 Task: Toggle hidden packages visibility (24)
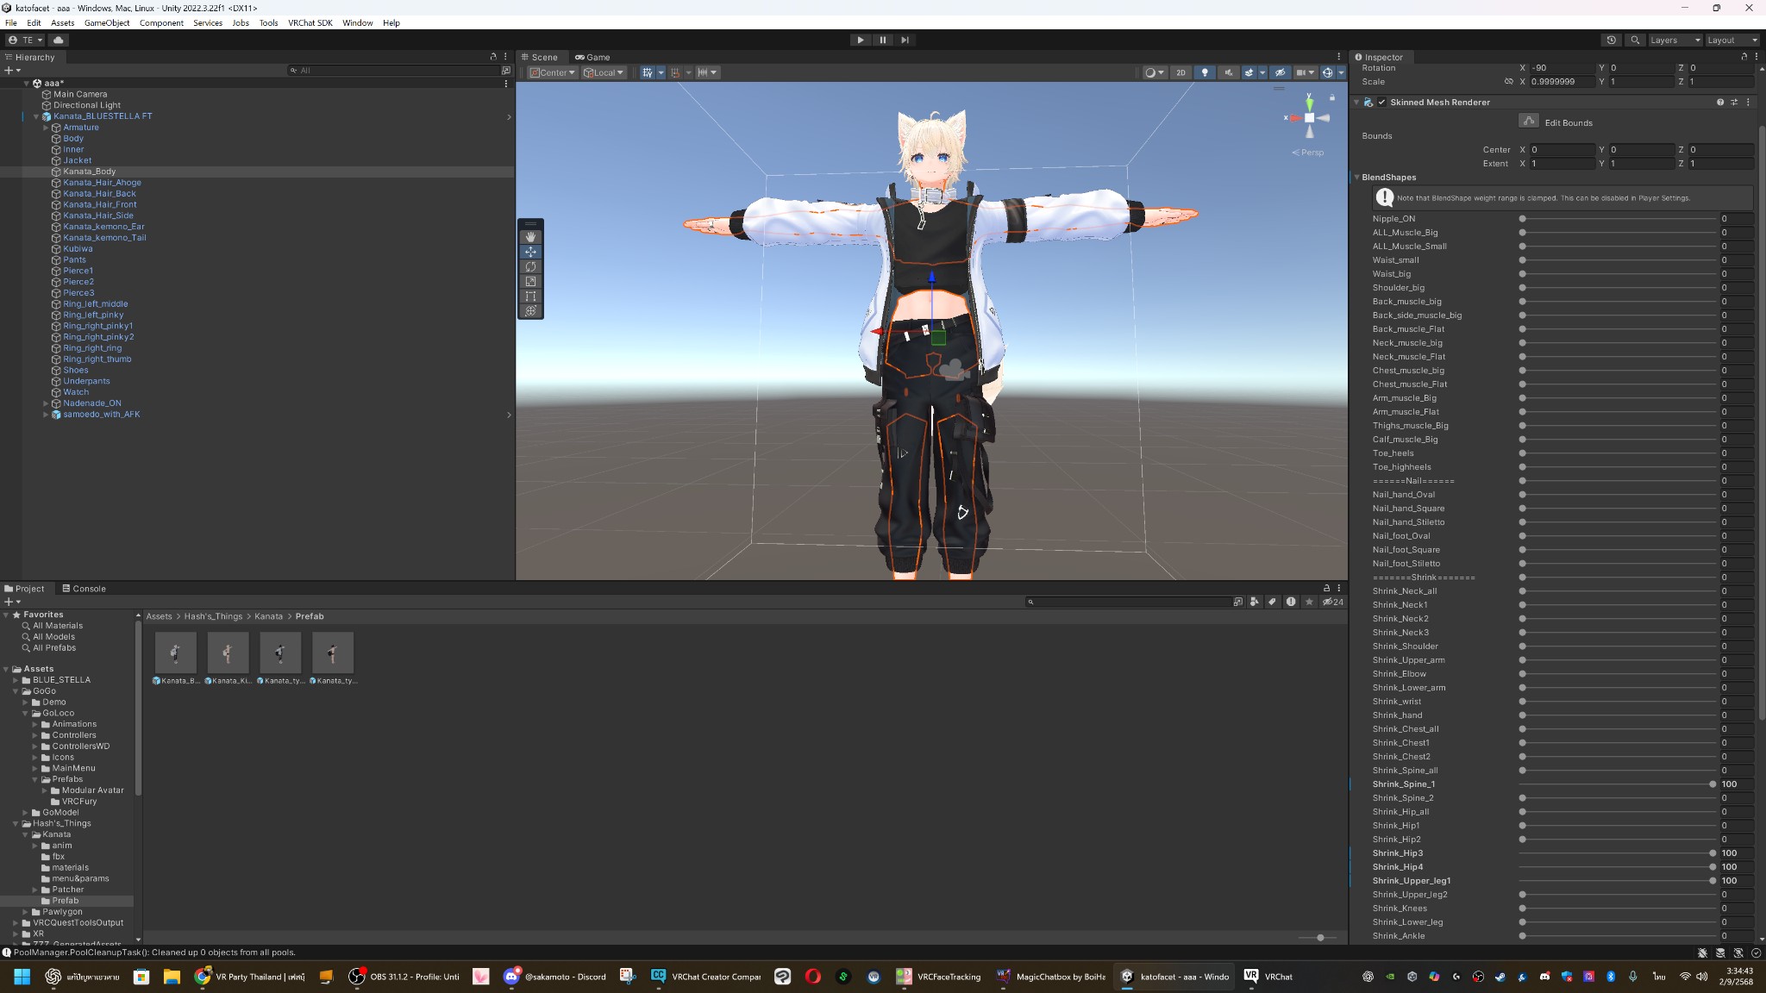1333,602
